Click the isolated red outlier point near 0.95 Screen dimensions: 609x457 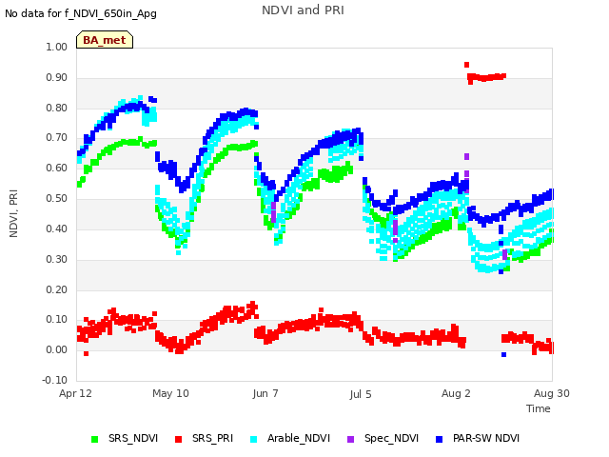pyautogui.click(x=467, y=65)
